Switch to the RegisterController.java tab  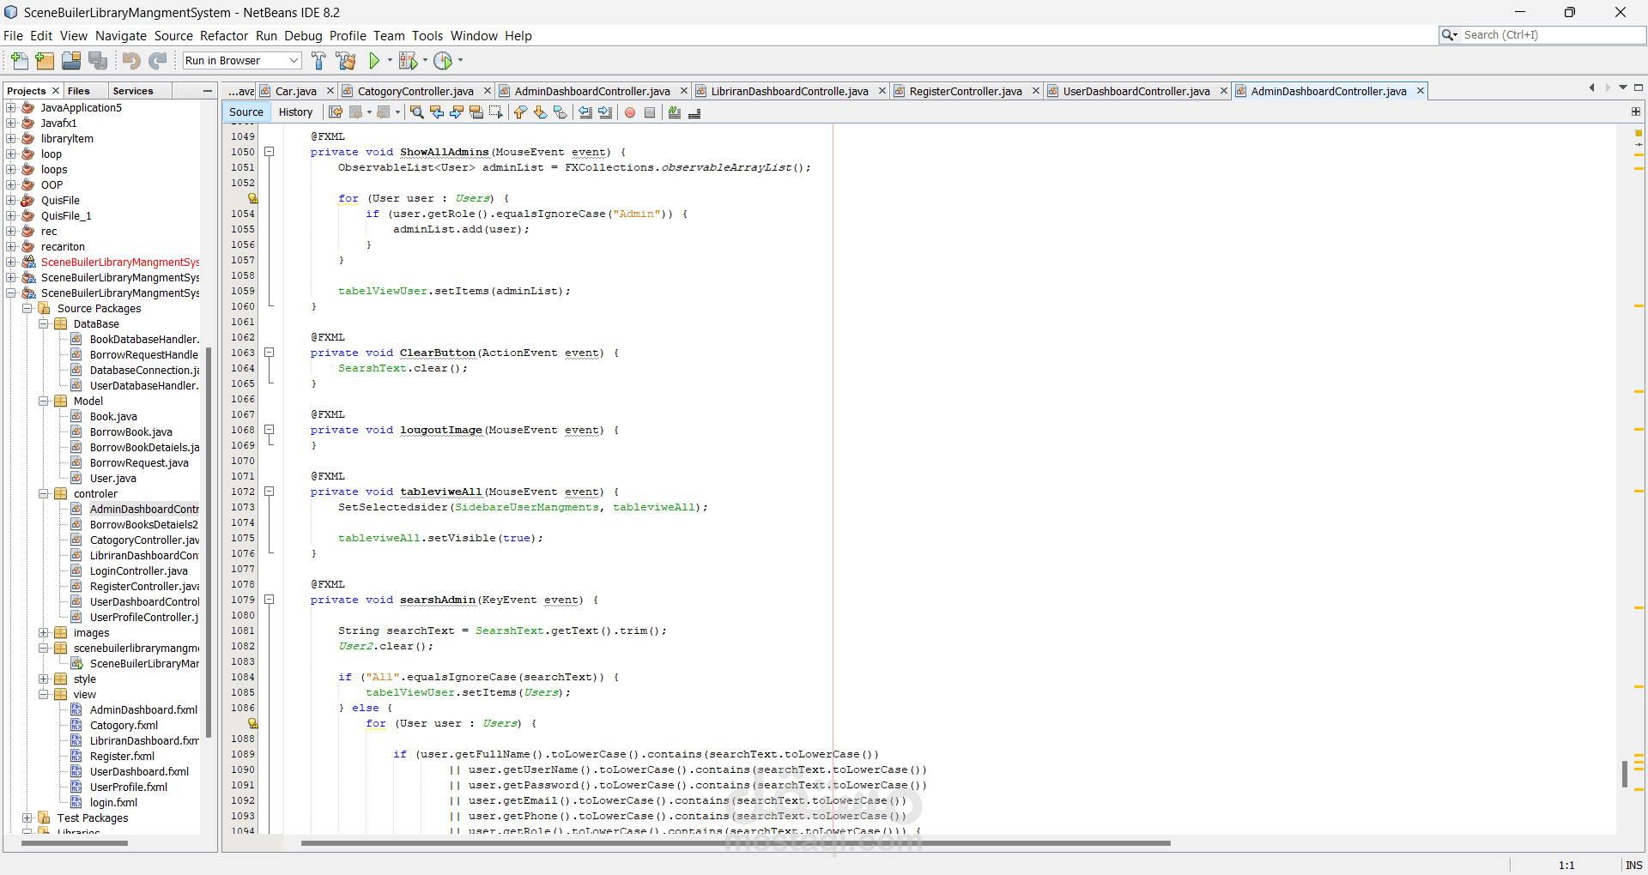click(x=965, y=91)
